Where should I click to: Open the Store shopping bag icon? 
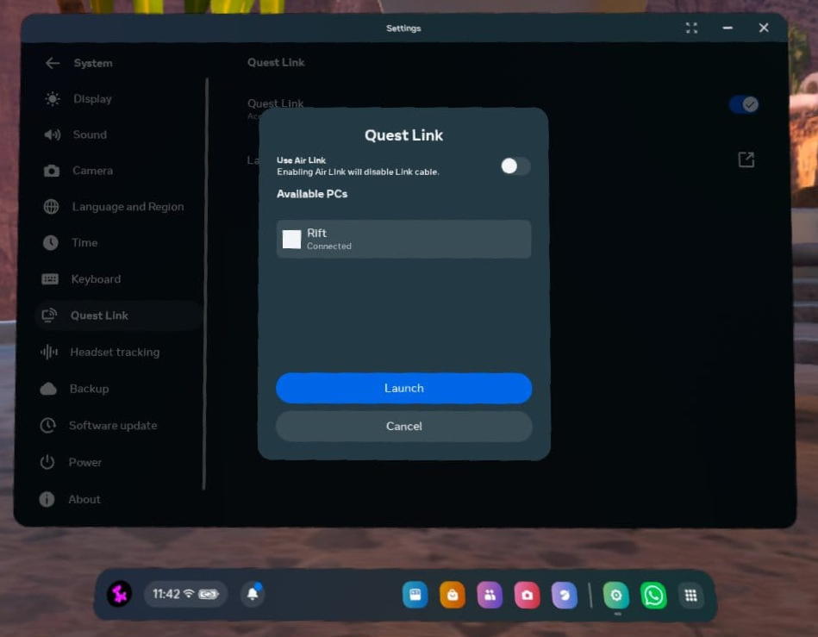453,595
